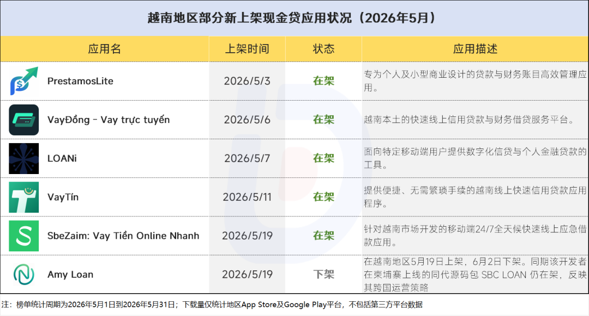This screenshot has width=589, height=316.
Task: Click LOANi's 在架 status
Action: point(323,158)
